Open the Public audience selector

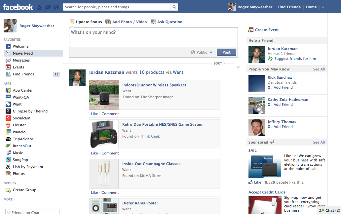202,52
